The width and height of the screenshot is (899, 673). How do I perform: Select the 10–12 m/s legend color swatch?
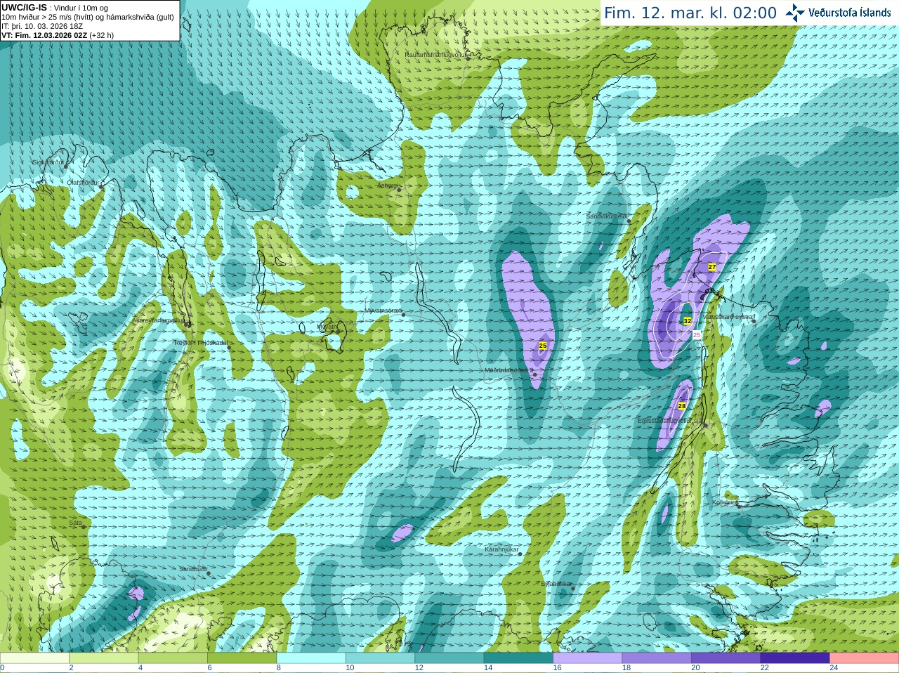click(x=380, y=658)
